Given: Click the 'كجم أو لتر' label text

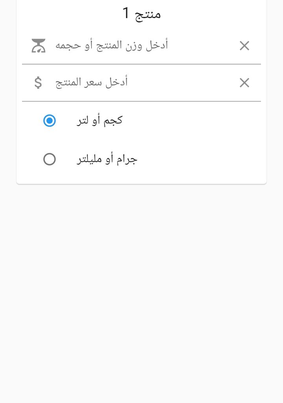Looking at the screenshot, I should click(x=99, y=120).
